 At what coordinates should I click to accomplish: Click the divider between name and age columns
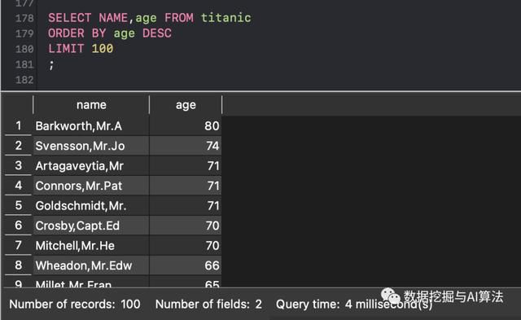pos(150,105)
